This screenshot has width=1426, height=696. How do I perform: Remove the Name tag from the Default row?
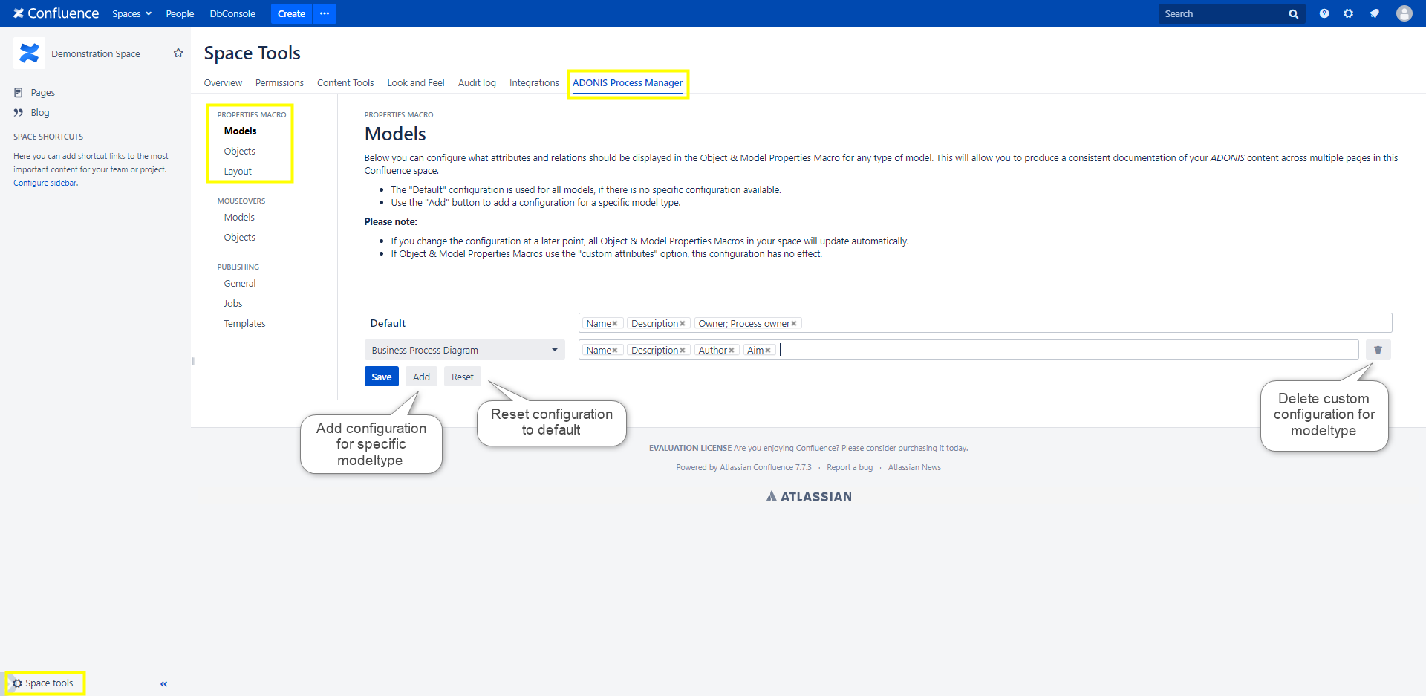pos(615,324)
